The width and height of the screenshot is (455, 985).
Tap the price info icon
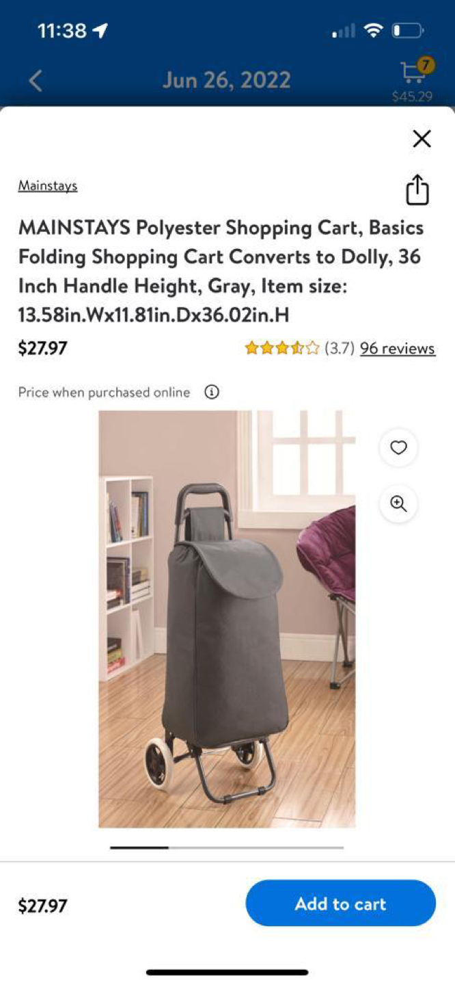coord(212,392)
